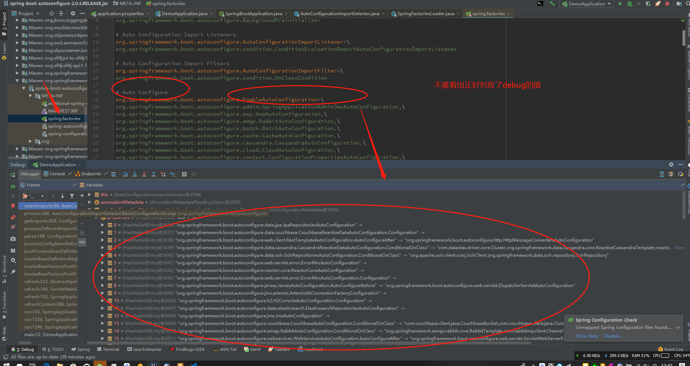Select next frame down arrow
The width and height of the screenshot is (690, 366).
[x=63, y=196]
